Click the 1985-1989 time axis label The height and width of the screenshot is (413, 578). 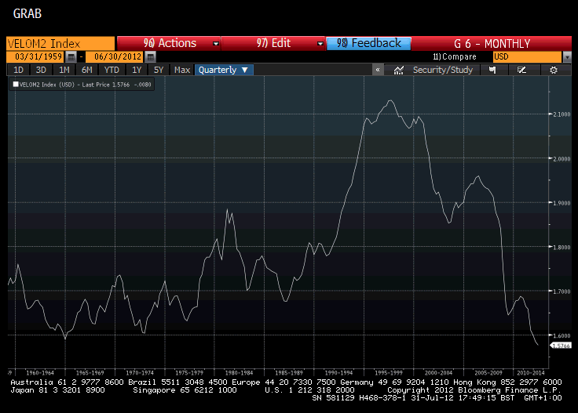click(289, 372)
